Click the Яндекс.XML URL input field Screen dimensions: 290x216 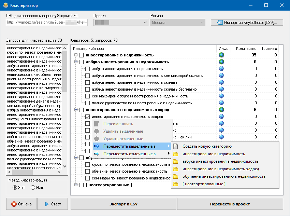coord(47,23)
